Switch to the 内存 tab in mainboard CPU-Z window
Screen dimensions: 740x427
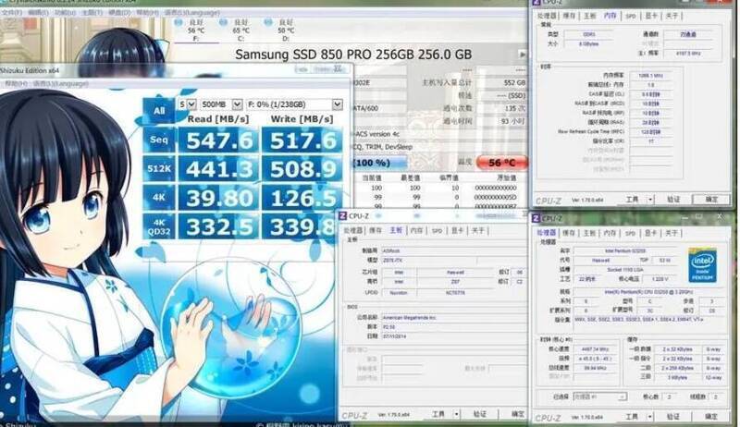(x=416, y=230)
